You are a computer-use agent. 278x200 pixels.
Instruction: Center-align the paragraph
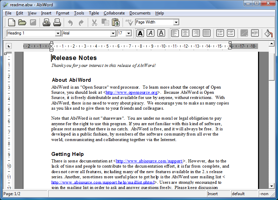pos(185,33)
